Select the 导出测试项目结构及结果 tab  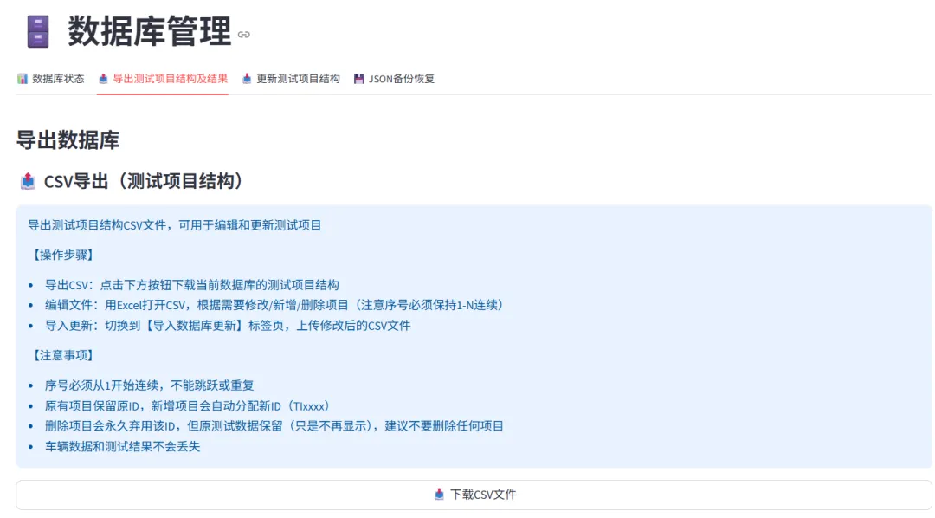(x=163, y=79)
